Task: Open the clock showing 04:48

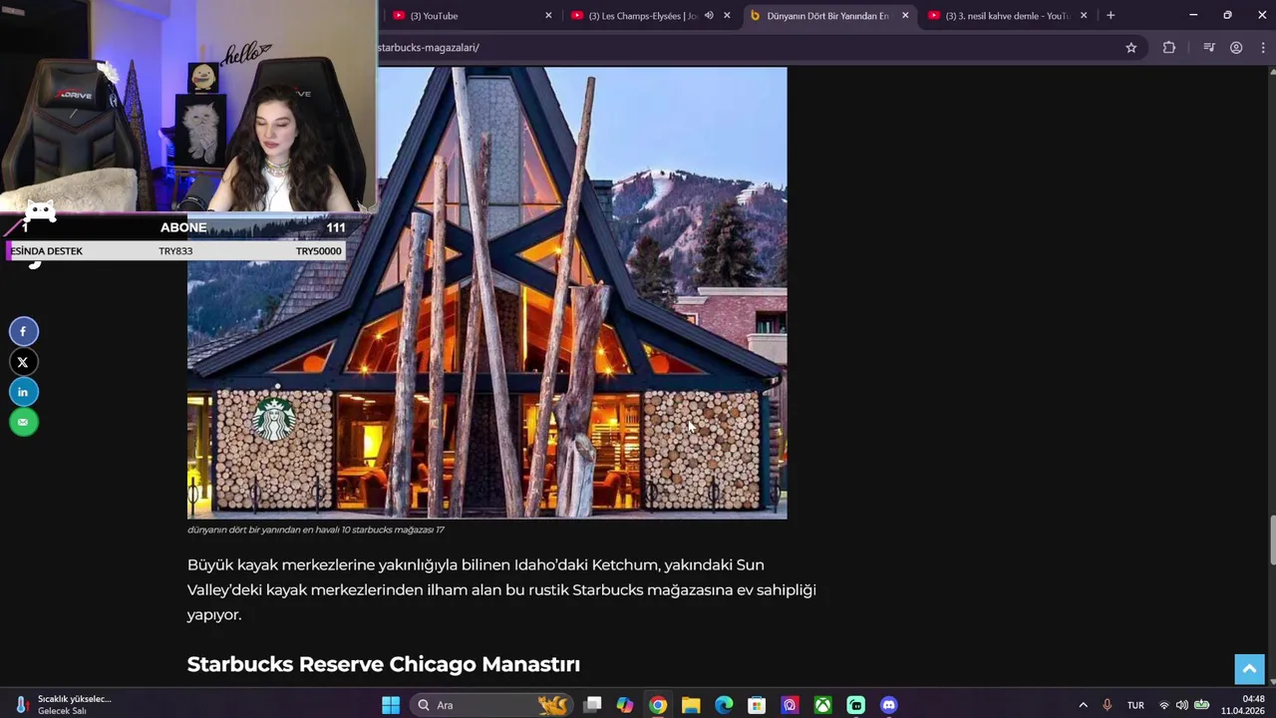Action: coord(1243,705)
